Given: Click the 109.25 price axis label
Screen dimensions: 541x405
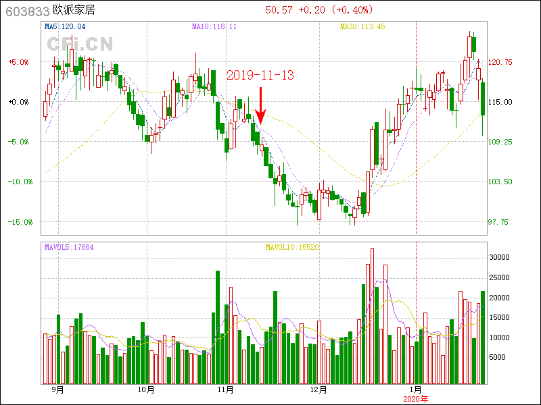Looking at the screenshot, I should (x=500, y=142).
